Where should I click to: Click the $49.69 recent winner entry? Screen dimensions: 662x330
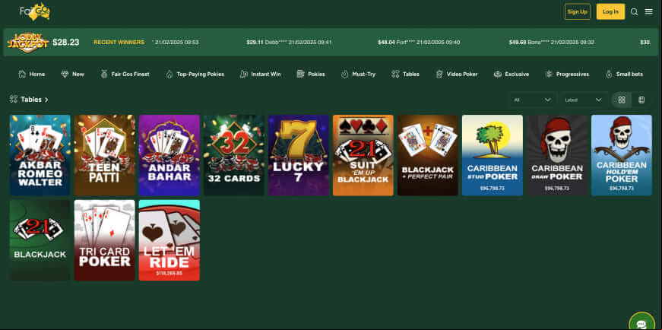click(x=552, y=43)
